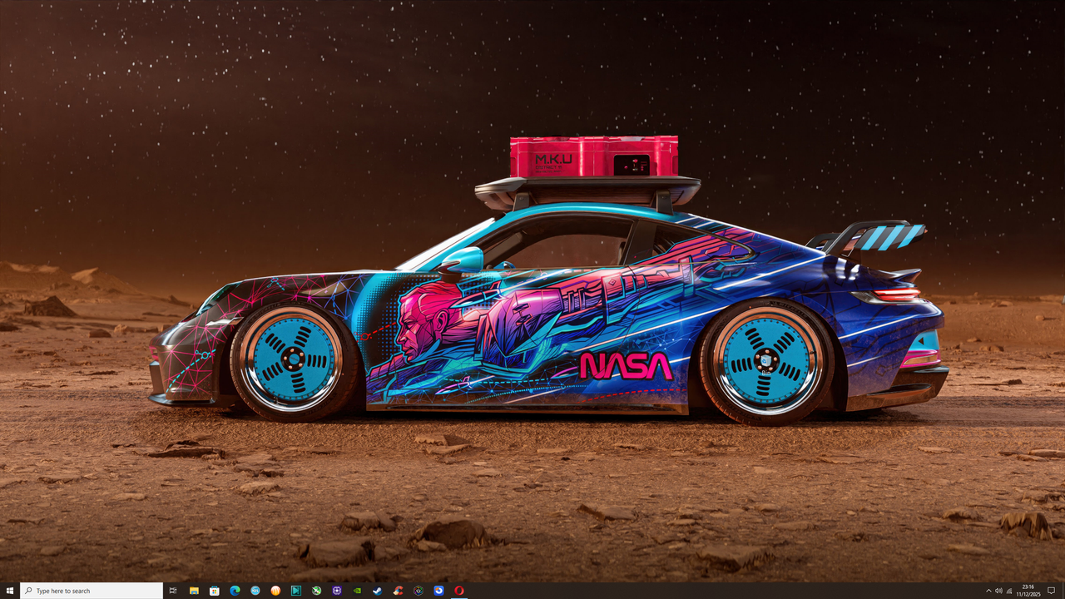Launch the orange sunburst app icon
Viewport: 1065px width, 599px height.
point(275,591)
